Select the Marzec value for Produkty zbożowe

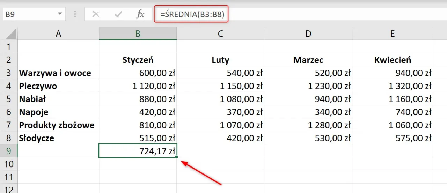(x=308, y=125)
